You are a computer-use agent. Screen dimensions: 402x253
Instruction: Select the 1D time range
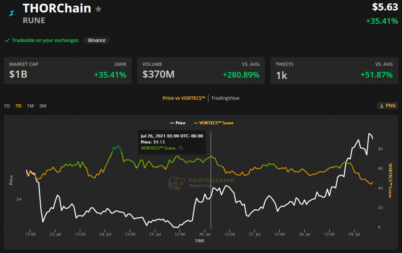pos(7,106)
